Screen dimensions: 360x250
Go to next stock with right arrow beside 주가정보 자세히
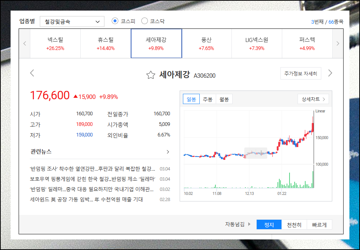coord(330,73)
